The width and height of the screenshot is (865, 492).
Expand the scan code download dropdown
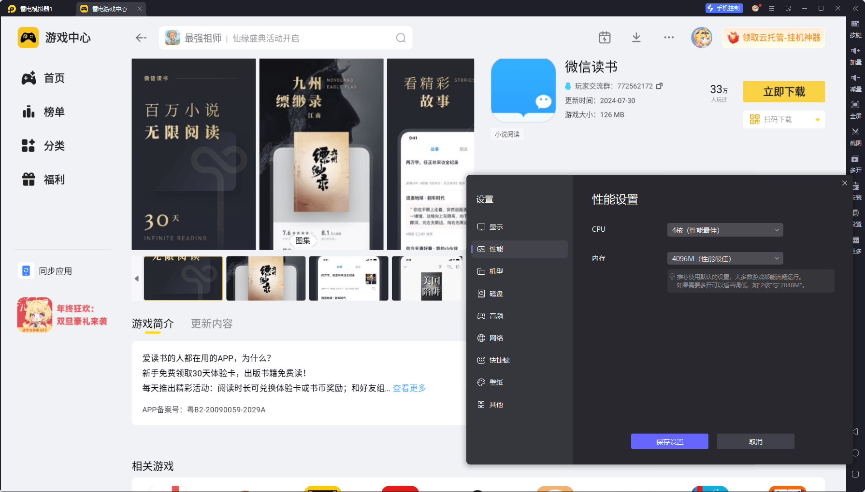[817, 120]
